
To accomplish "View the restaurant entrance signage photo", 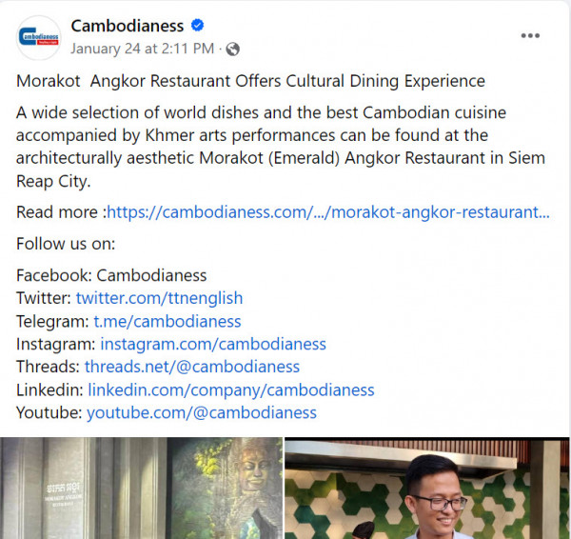I will tap(141, 488).
